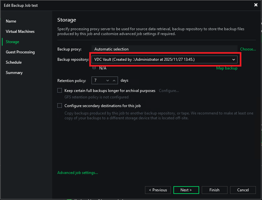Click the Map backup link
262x200 pixels.
[x=227, y=68]
